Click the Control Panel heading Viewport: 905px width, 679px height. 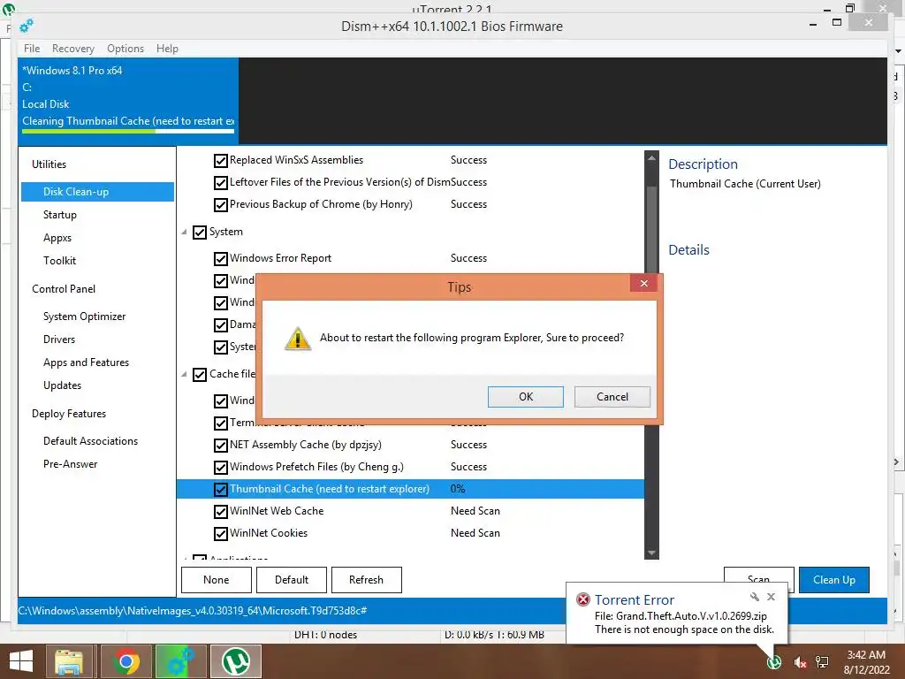pos(64,289)
